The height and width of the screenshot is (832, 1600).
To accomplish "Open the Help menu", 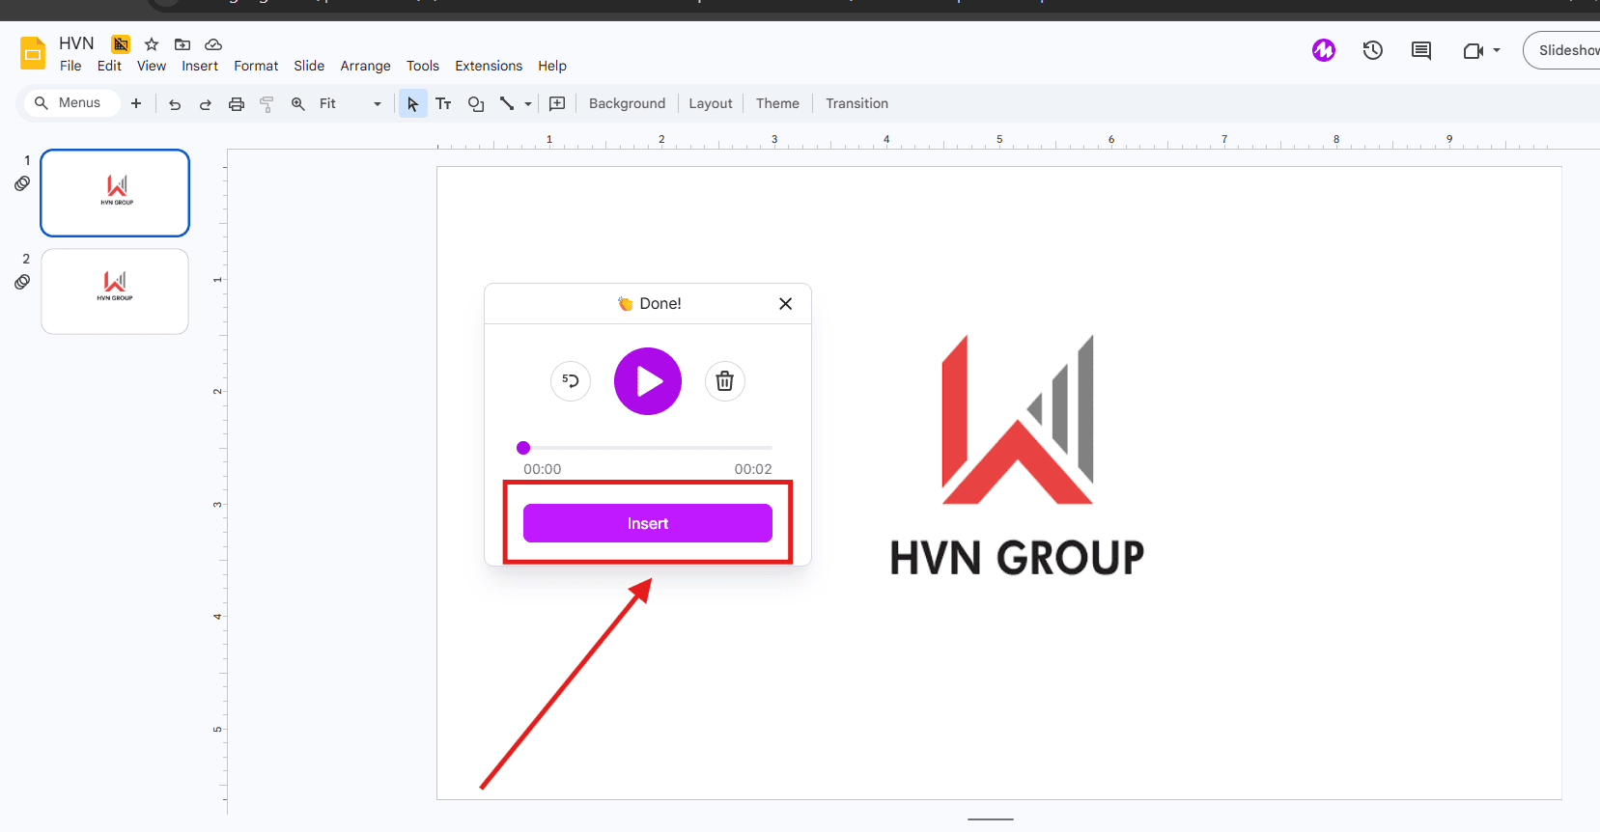I will 552,66.
